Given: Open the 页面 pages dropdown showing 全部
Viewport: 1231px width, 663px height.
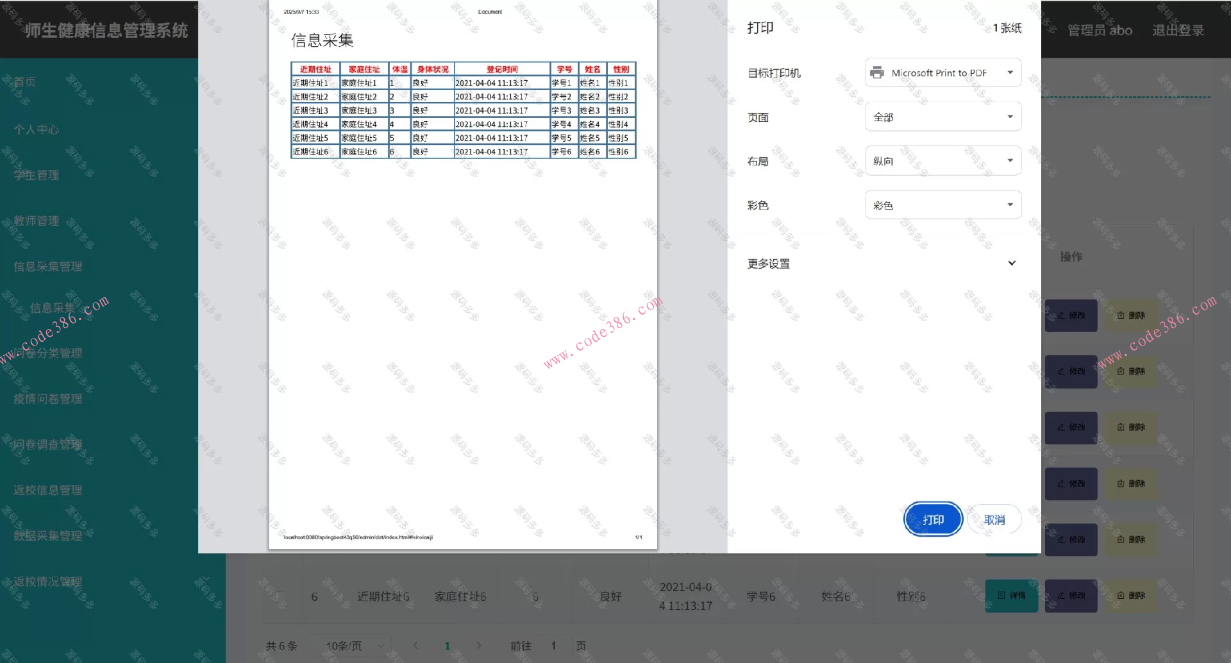Looking at the screenshot, I should [942, 116].
